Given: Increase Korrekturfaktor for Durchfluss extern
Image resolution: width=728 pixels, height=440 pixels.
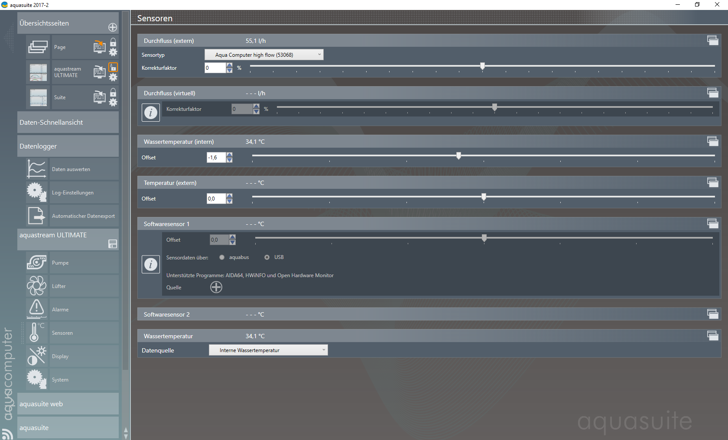Looking at the screenshot, I should [x=230, y=65].
